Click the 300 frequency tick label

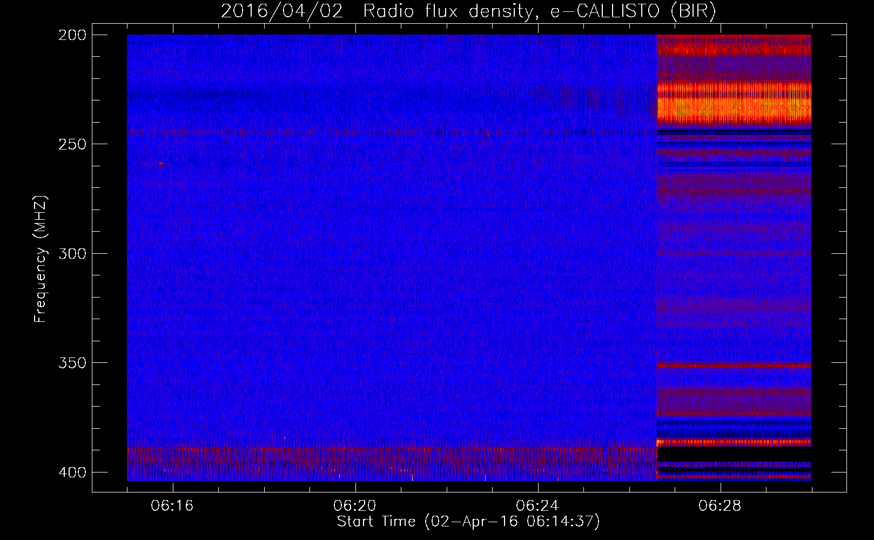[x=72, y=253]
